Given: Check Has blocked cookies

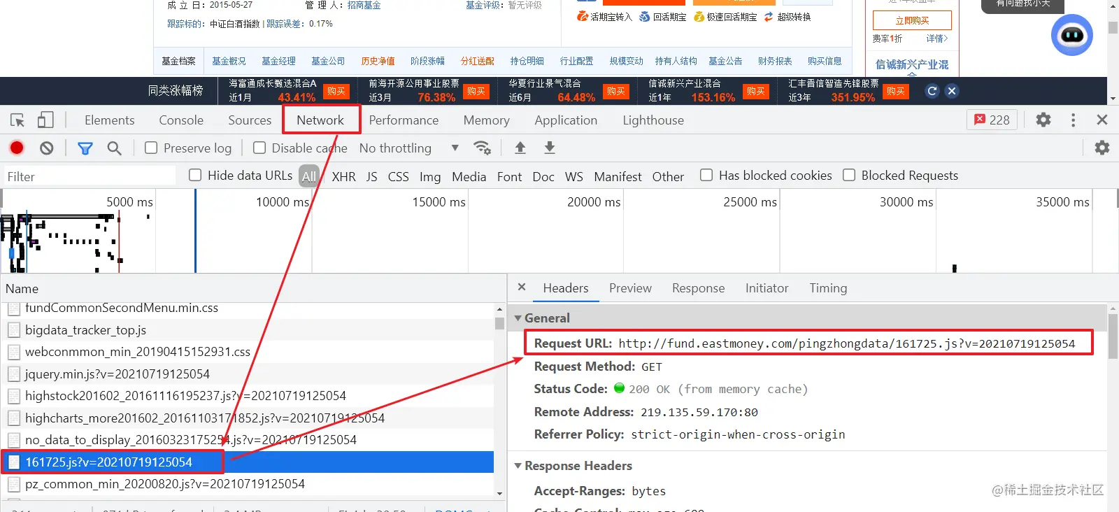Looking at the screenshot, I should (706, 175).
